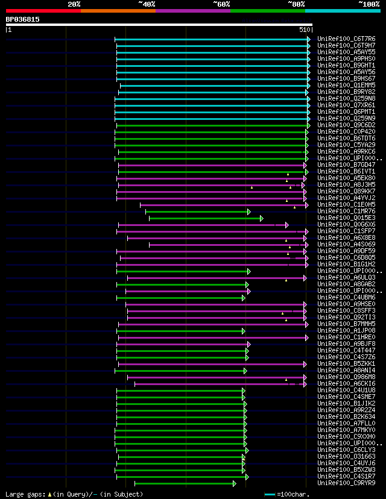
Task: Click the UniRef100_Q9C6D2 label
Action: [346, 125]
